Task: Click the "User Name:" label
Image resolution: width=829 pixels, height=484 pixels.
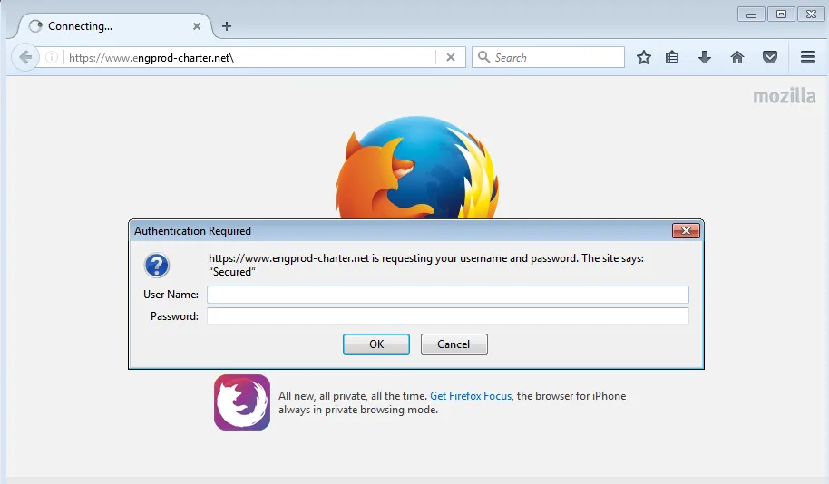Action: click(171, 295)
